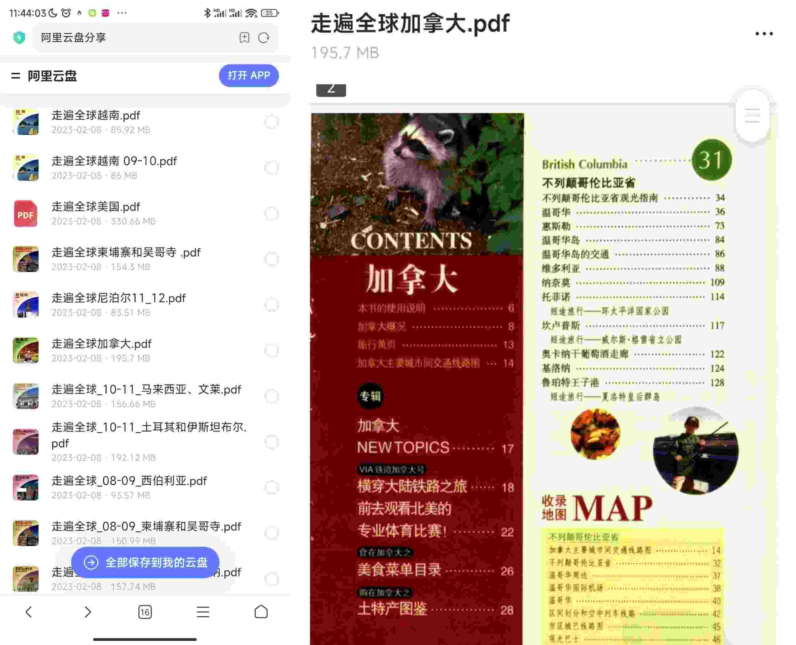Open the hamburger menu beside 阿里云盘
Screen dimensions: 796x645
16,76
